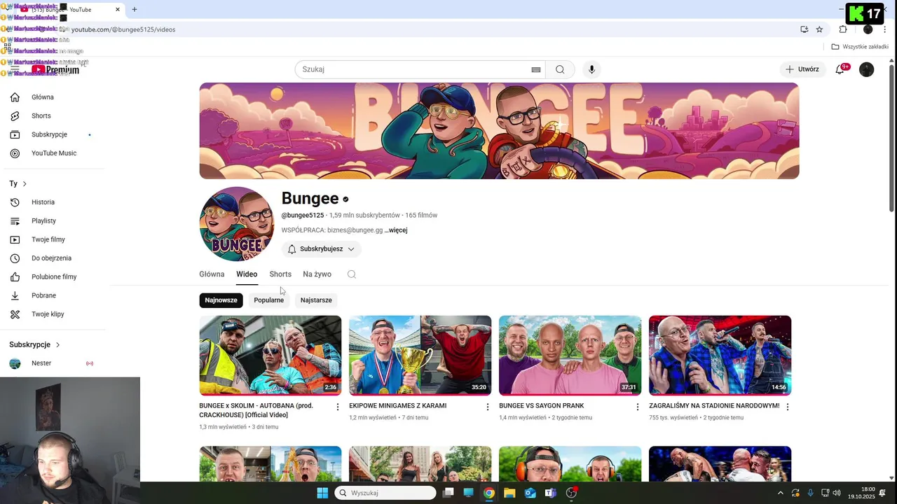
Task: Open the YouTube account avatar menu
Action: click(867, 69)
